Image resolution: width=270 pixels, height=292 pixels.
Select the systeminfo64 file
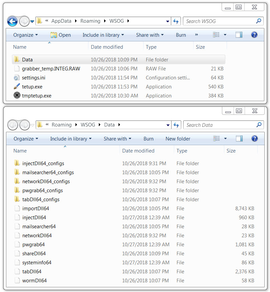135,263
